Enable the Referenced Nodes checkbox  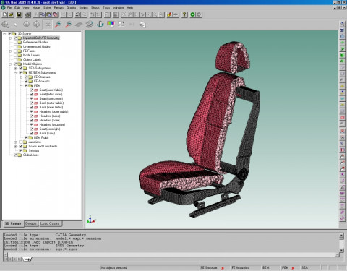pyautogui.click(x=15, y=42)
